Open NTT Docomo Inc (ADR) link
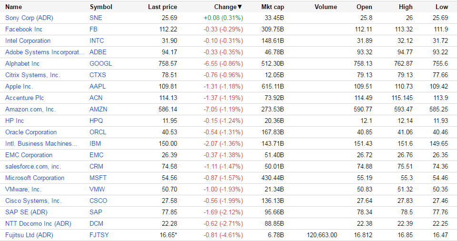Screen dimensions: 457x241 point(38,224)
